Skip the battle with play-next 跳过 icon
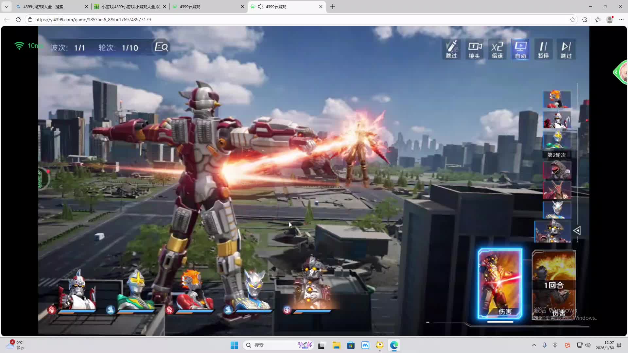Image resolution: width=628 pixels, height=353 pixels. pos(566,49)
